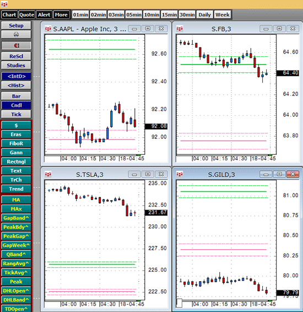Select the 05min timeframe
Image resolution: width=303 pixels, height=312 pixels.
coord(134,15)
